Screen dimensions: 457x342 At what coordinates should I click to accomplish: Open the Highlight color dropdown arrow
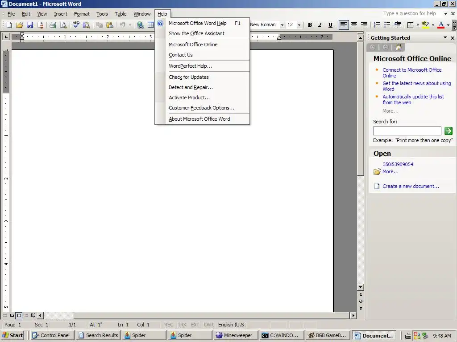click(x=433, y=25)
